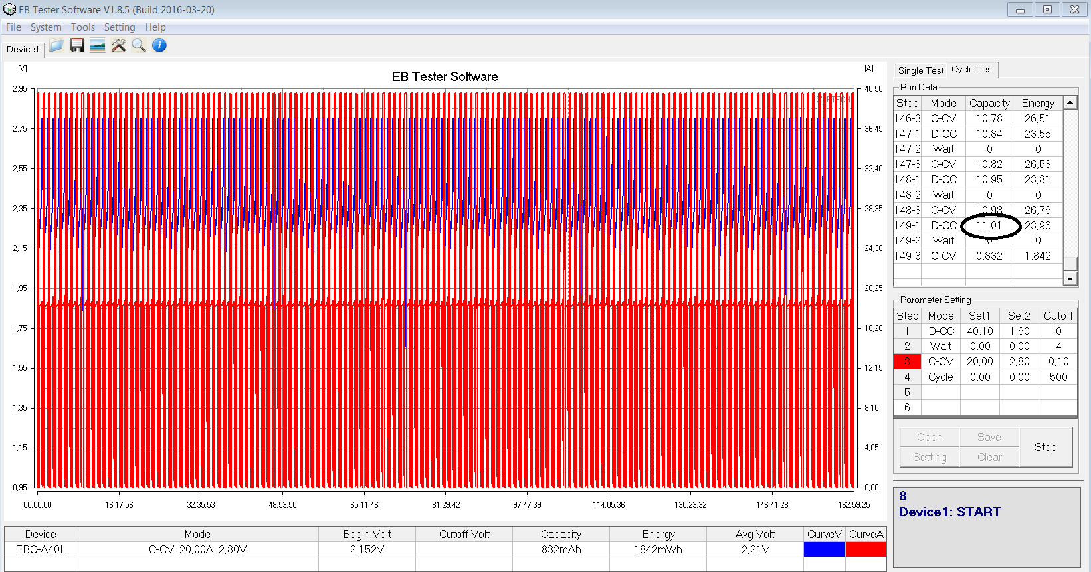Screen dimensions: 1091x572
Task: Click energy value 1,842 in row 149-3
Action: [x=1038, y=256]
